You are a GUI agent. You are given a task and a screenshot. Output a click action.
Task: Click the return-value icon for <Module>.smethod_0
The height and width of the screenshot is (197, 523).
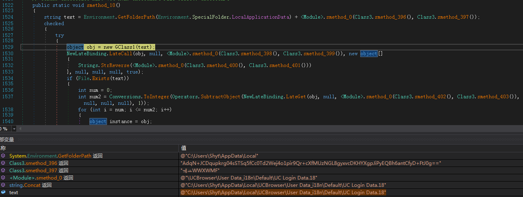click(3, 178)
